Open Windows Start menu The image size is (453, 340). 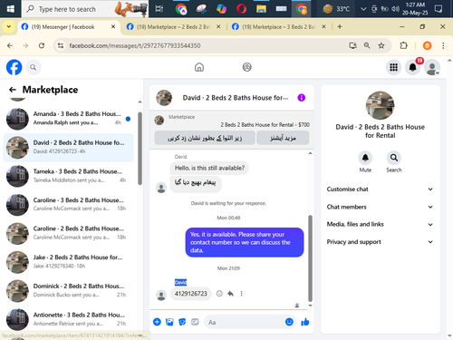pos(11,9)
